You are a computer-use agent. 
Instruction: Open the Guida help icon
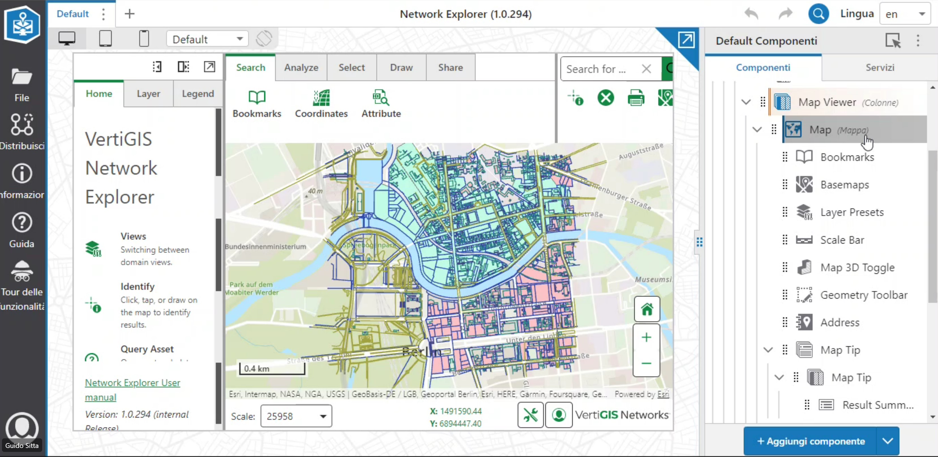(x=22, y=230)
